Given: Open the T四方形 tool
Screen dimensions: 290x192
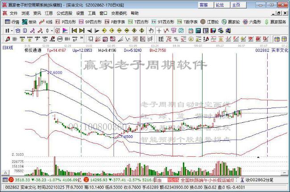Looking at the screenshot, I should click(138, 22).
